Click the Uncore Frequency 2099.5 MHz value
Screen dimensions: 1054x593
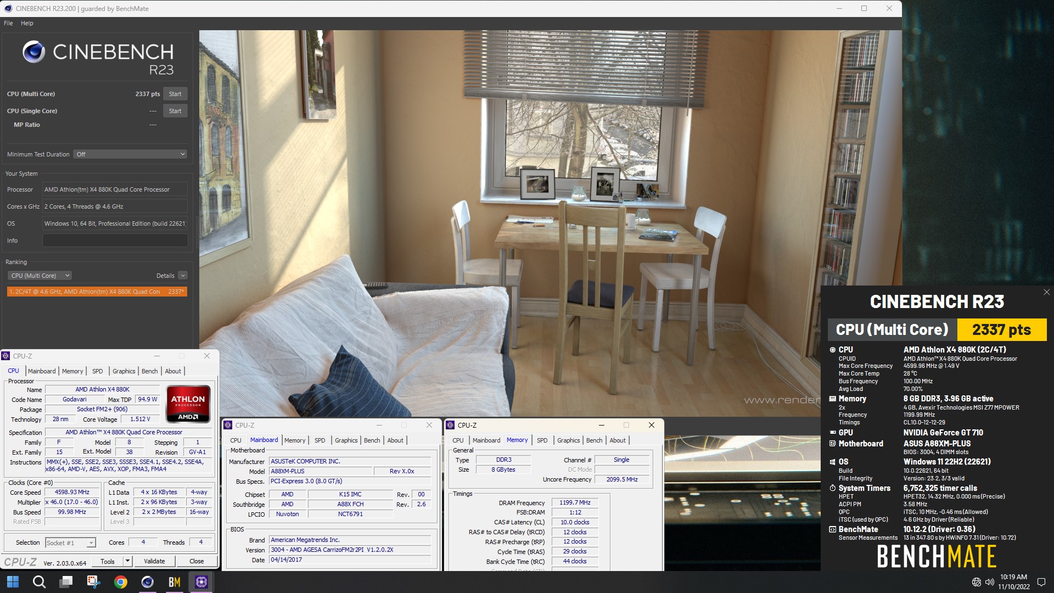(622, 480)
